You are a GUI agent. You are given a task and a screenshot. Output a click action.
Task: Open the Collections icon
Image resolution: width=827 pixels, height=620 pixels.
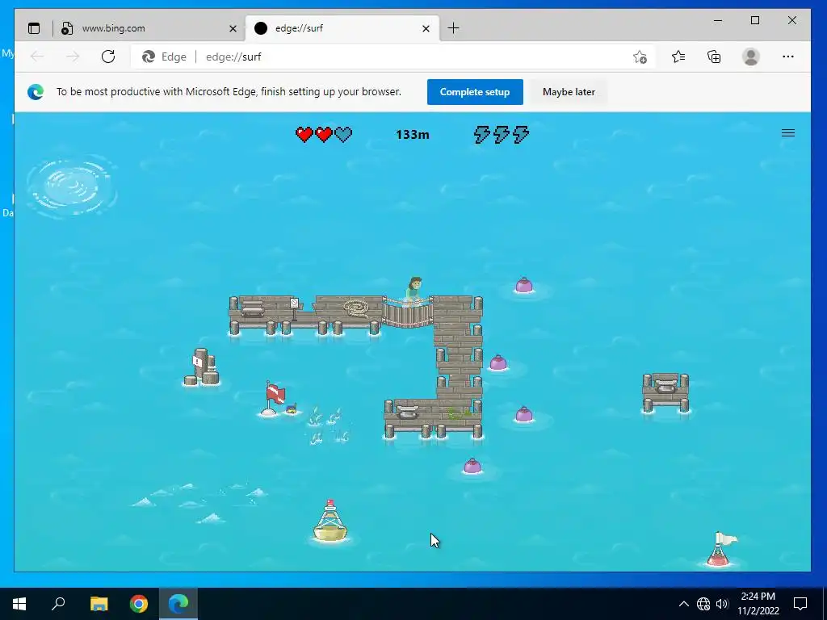click(x=714, y=57)
